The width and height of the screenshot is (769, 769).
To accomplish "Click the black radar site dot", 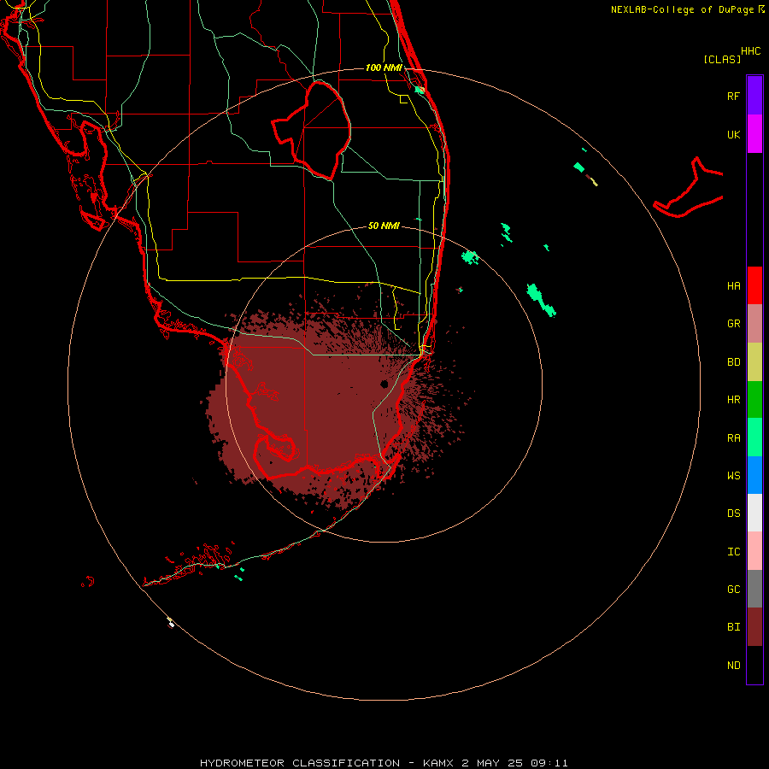I will (384, 384).
